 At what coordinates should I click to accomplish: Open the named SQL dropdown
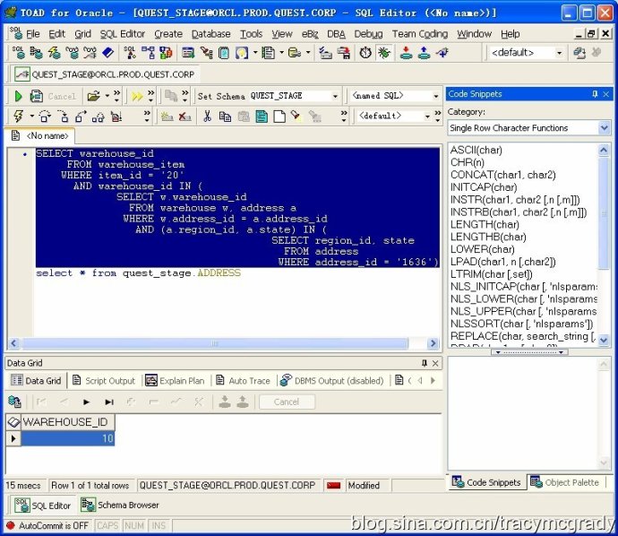[436, 96]
